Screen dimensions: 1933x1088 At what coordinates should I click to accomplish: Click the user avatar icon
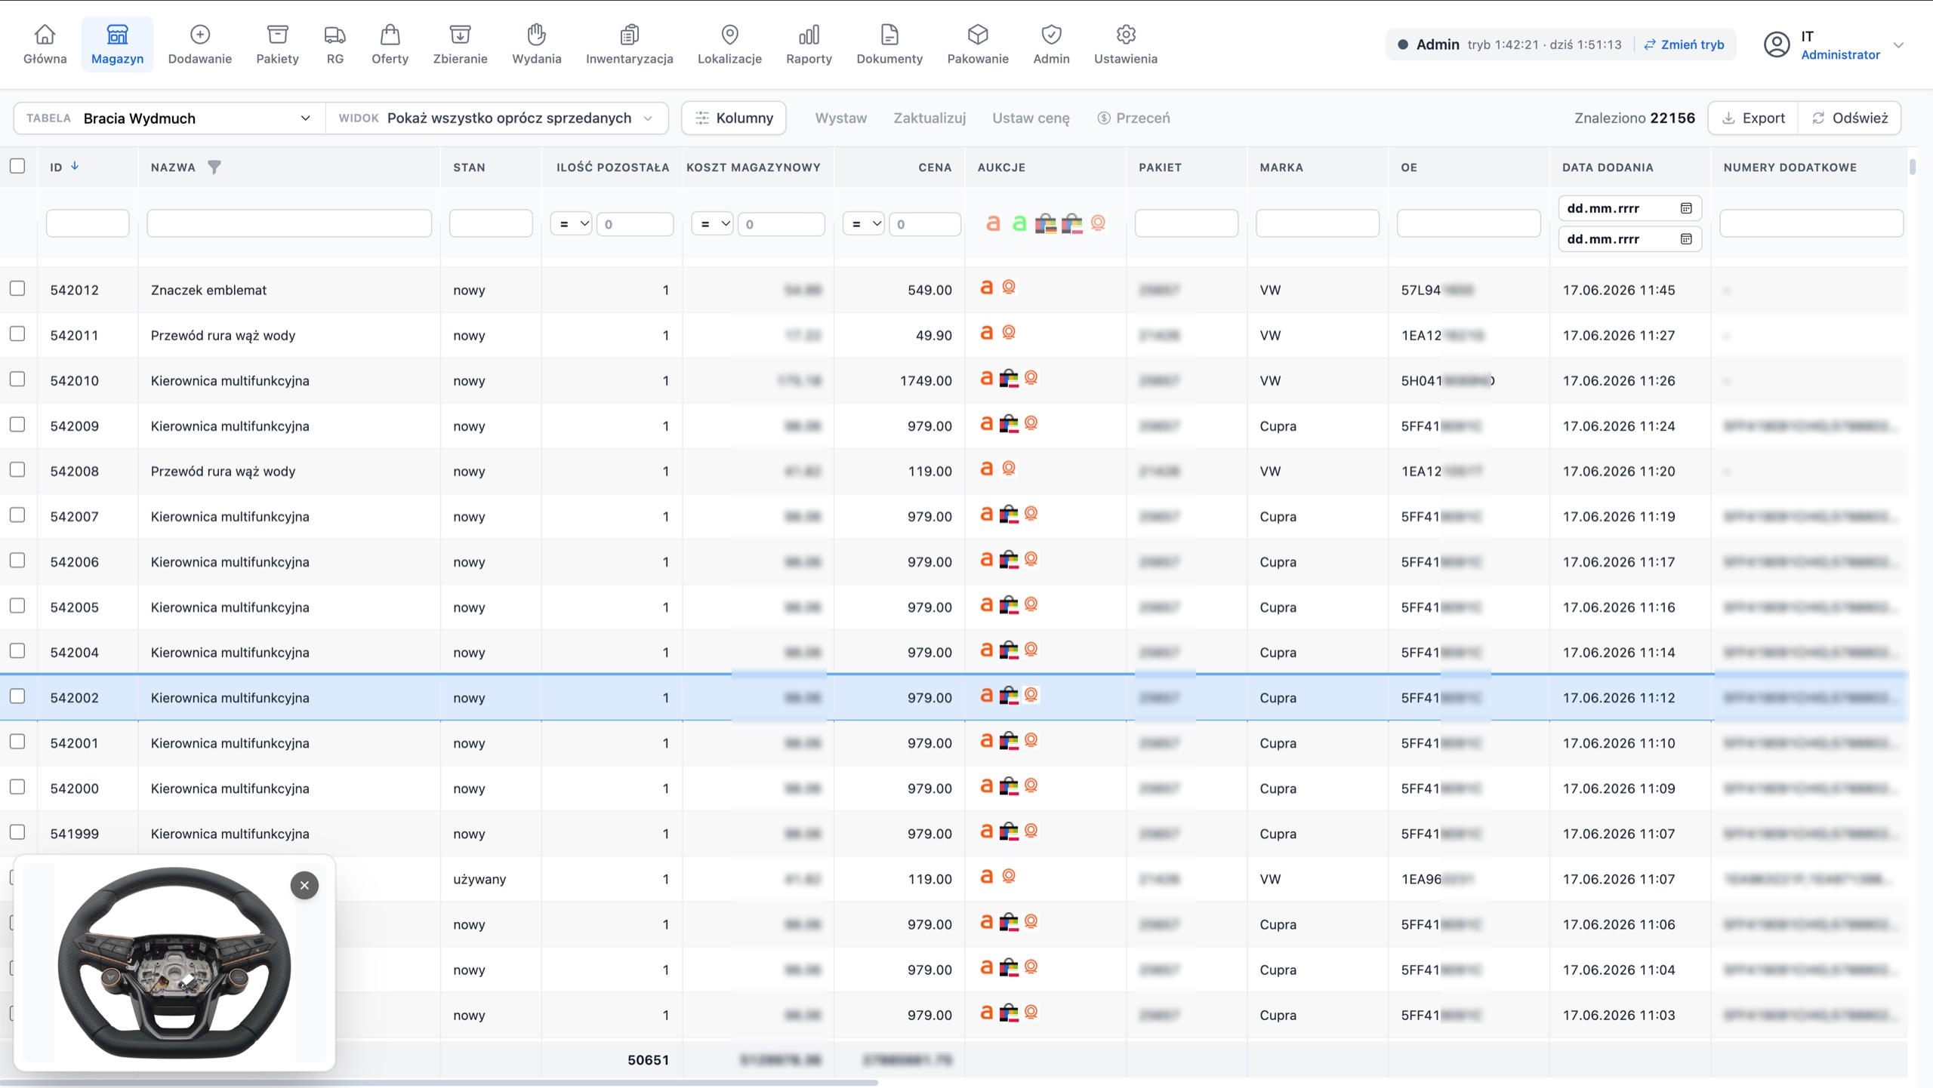point(1777,45)
